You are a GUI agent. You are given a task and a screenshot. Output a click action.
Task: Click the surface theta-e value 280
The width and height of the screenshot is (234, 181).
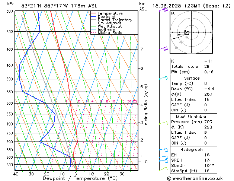point(208,94)
